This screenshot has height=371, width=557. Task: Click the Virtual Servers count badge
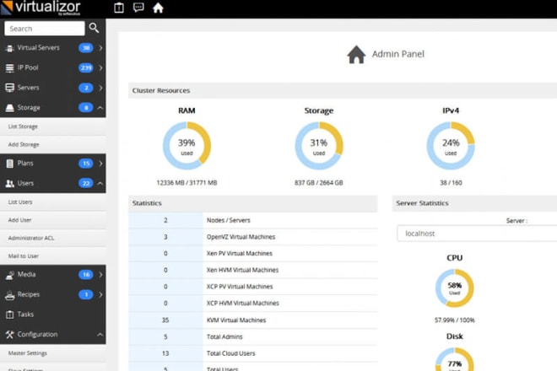[85, 48]
